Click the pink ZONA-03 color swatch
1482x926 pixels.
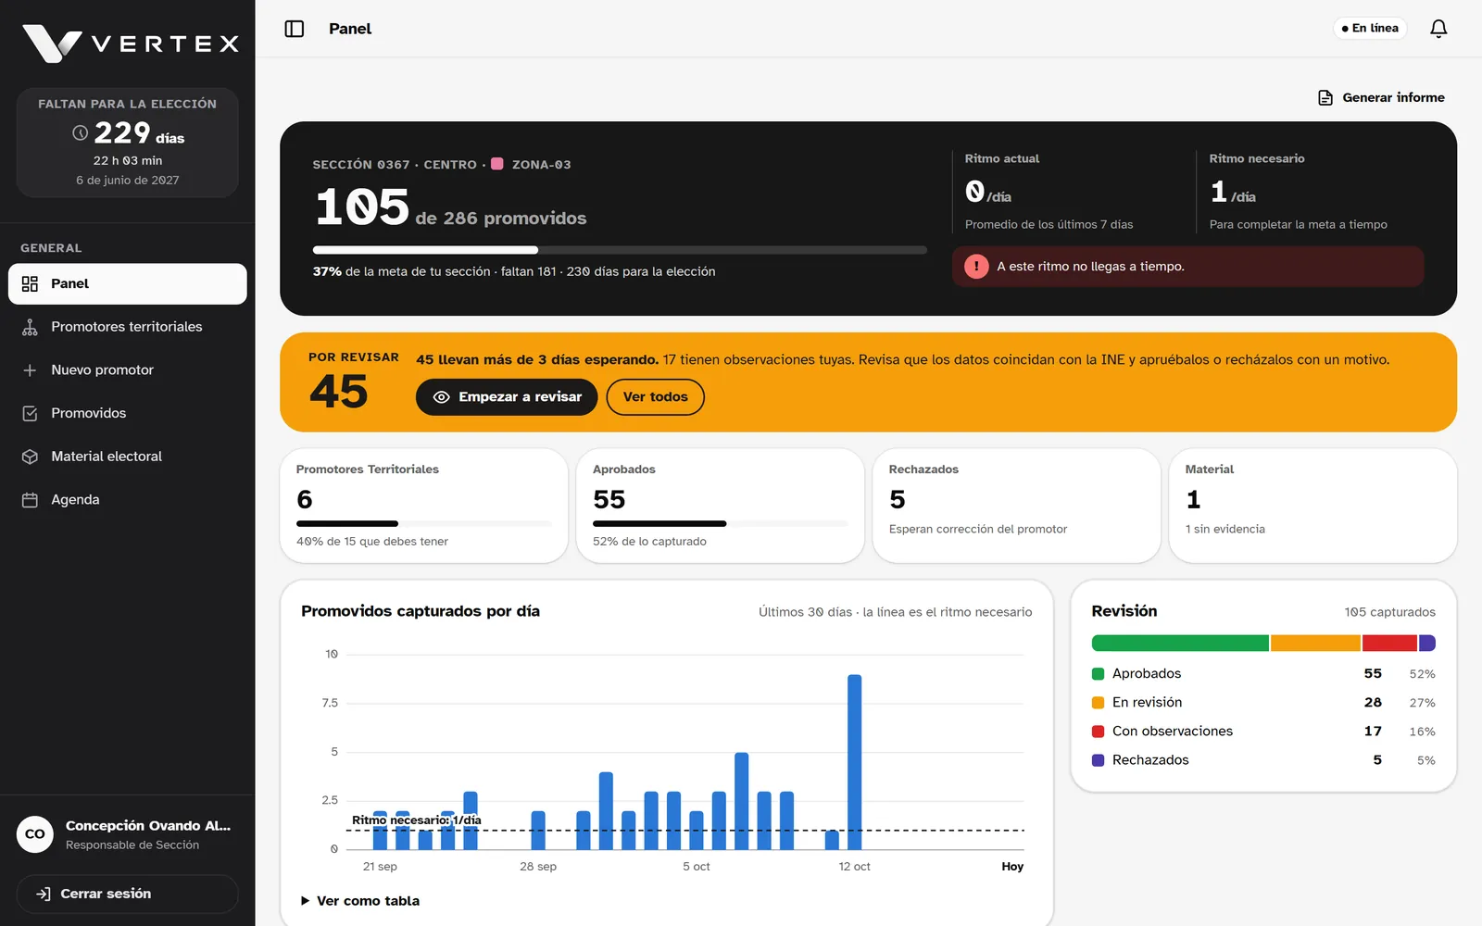coord(497,164)
